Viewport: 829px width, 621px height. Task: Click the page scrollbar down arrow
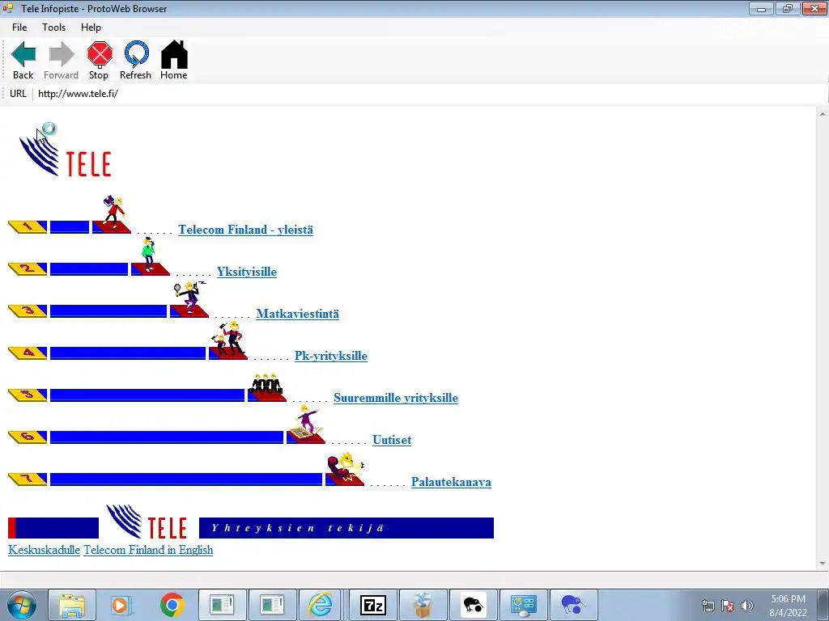coord(823,564)
